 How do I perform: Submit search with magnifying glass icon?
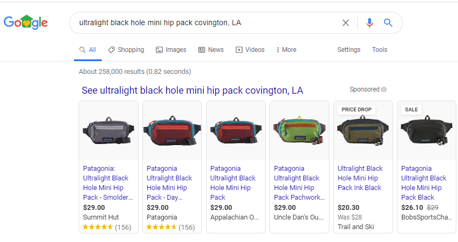(388, 23)
